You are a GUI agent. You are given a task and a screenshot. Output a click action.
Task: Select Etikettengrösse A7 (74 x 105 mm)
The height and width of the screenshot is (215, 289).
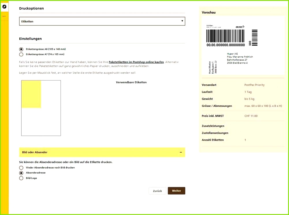click(x=21, y=54)
